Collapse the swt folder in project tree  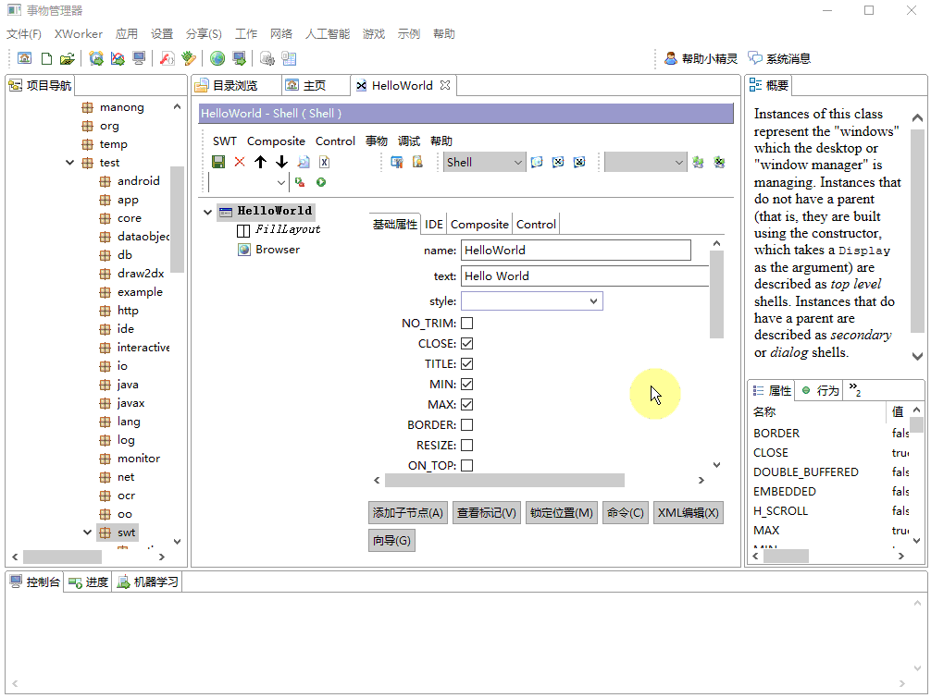pos(87,533)
